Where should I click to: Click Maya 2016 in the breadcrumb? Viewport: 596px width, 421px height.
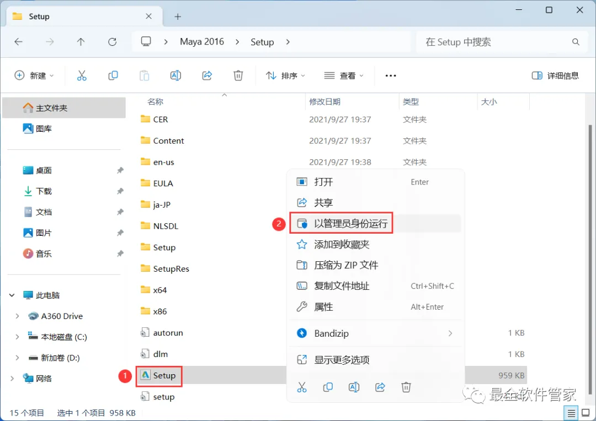[202, 42]
